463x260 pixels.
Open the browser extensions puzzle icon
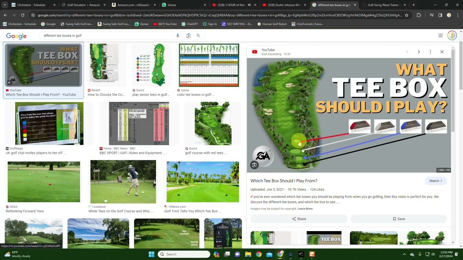click(419, 15)
